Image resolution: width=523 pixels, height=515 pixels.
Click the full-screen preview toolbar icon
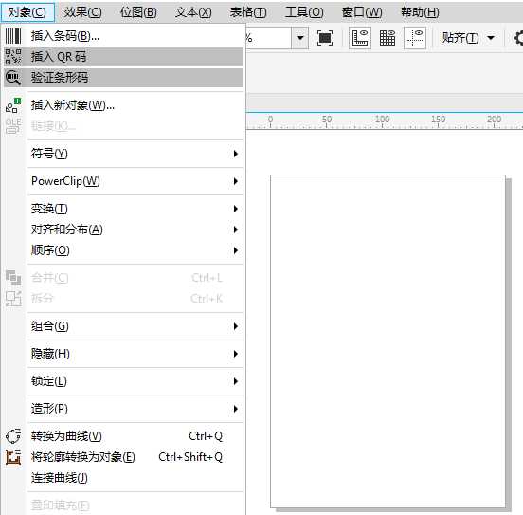[x=325, y=38]
